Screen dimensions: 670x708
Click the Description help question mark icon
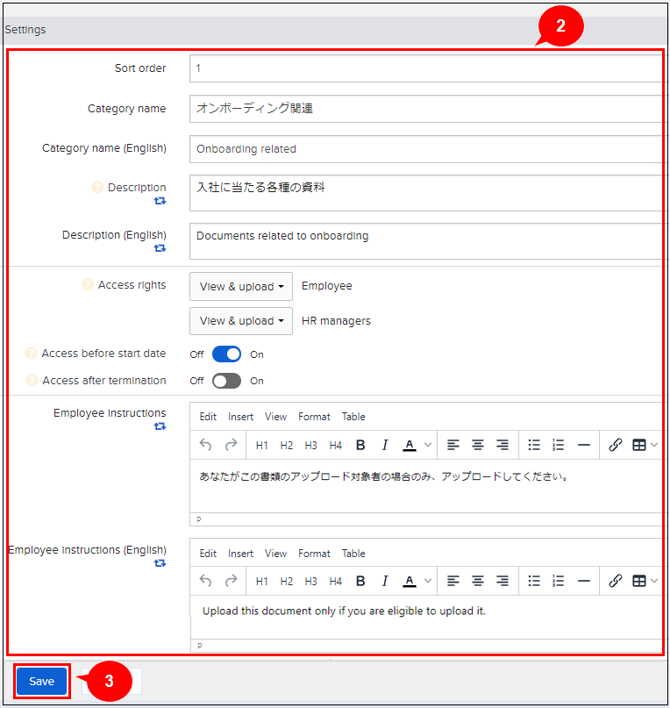point(97,188)
